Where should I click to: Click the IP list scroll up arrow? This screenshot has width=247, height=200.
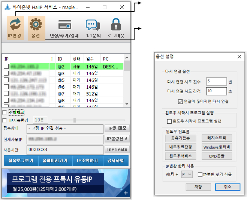(x=127, y=58)
